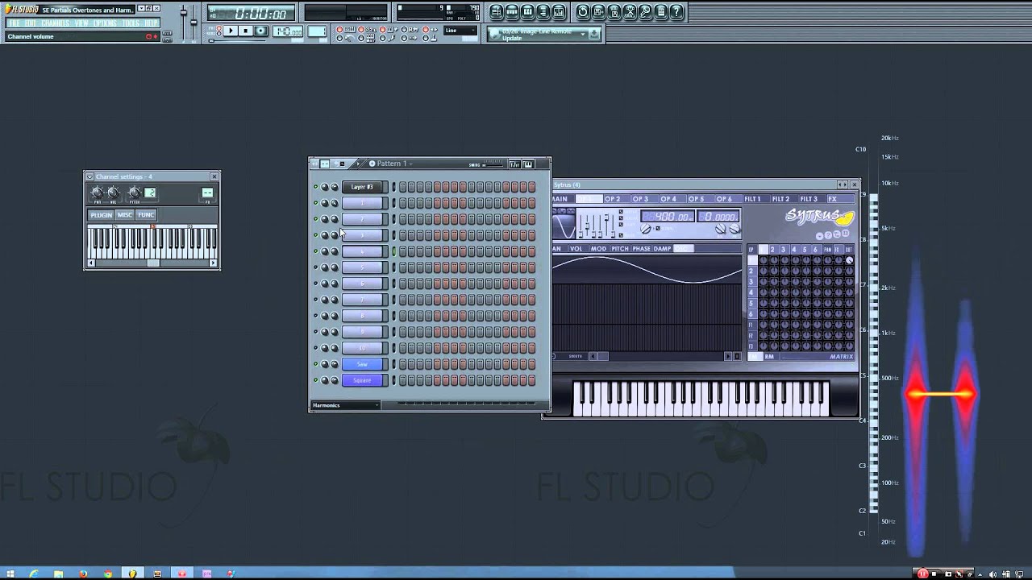The height and width of the screenshot is (580, 1032).
Task: Click the undo history toolbar icon
Action: coord(583,12)
